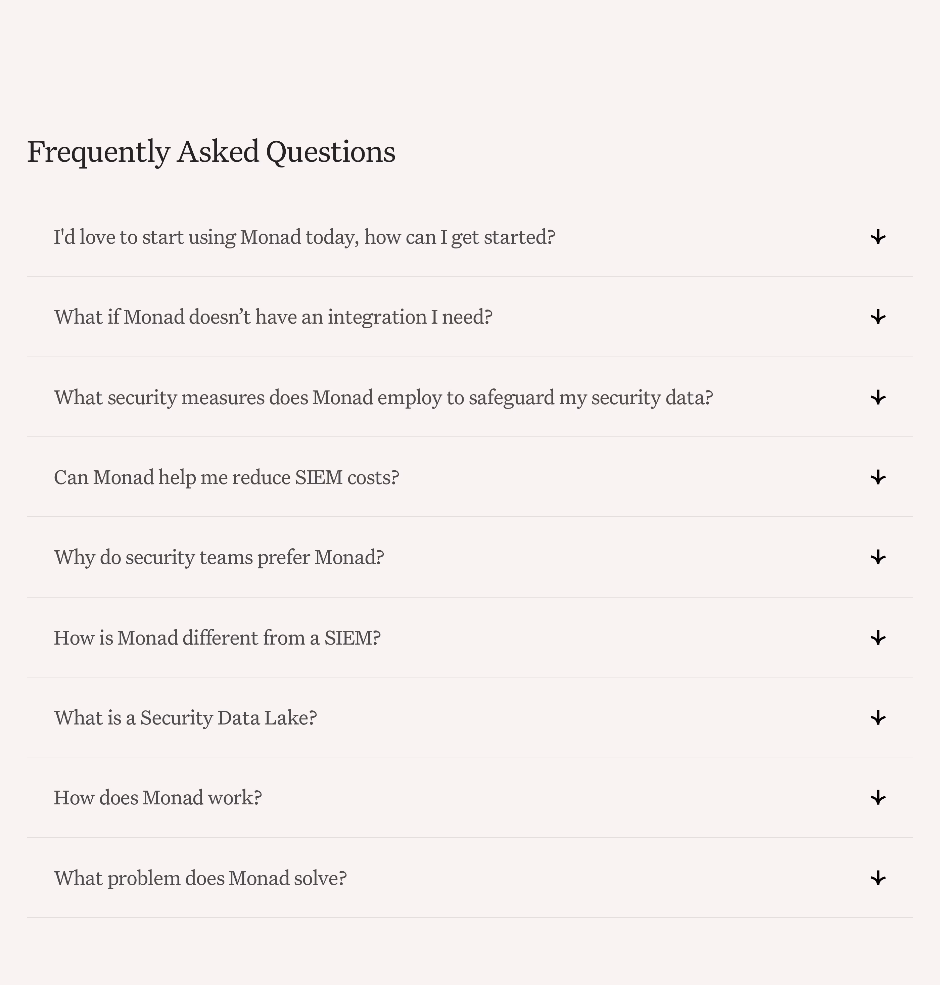The width and height of the screenshot is (940, 985).
Task: Show answer for 'Why do security teams prefer Monad?'
Action: pos(219,557)
